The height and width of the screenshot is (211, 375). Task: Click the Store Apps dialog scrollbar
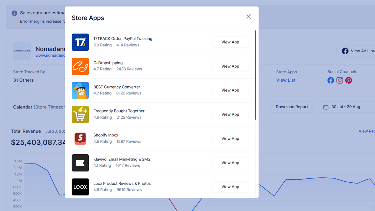pos(256,75)
